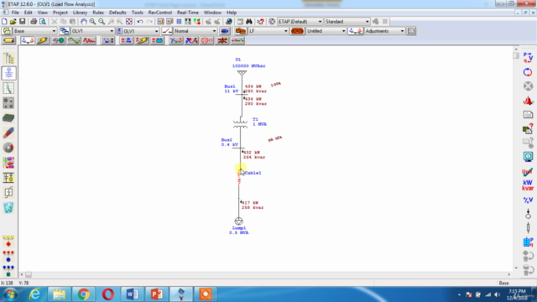537x302 pixels.
Task: Click the Zoom Out magnifier
Action: (102, 22)
